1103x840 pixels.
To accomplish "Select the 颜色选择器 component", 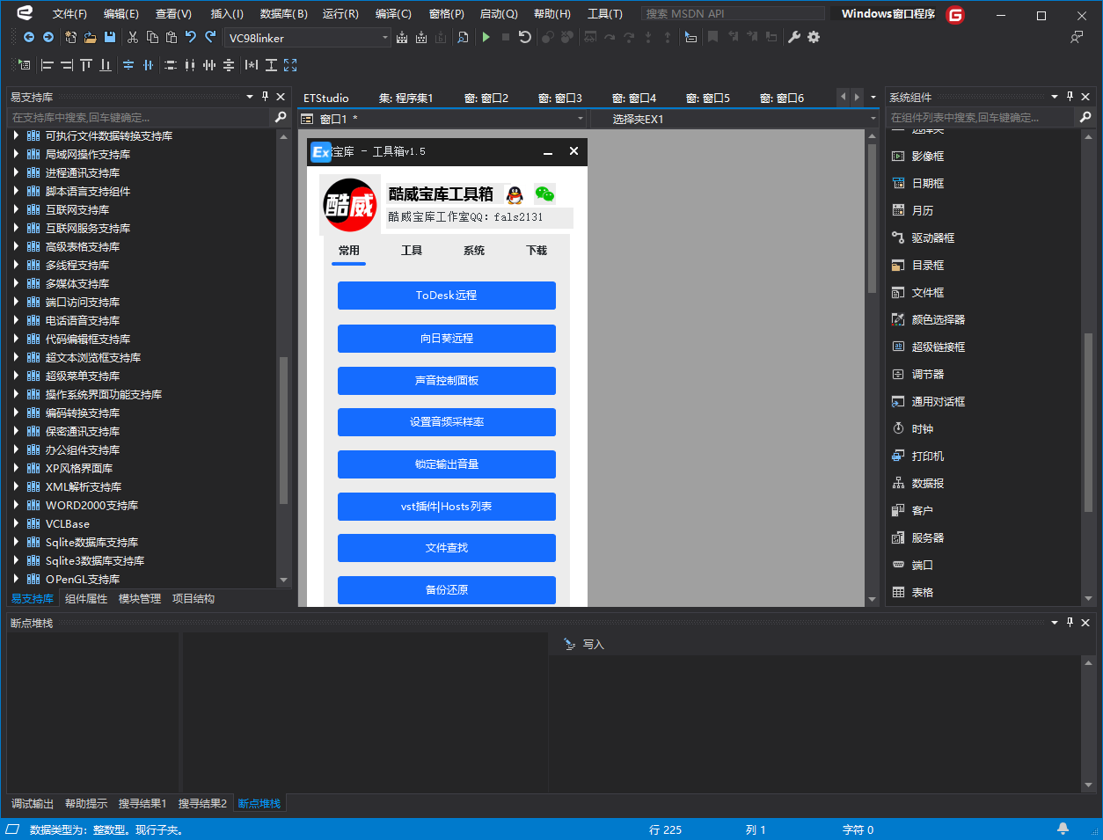I will 938,319.
